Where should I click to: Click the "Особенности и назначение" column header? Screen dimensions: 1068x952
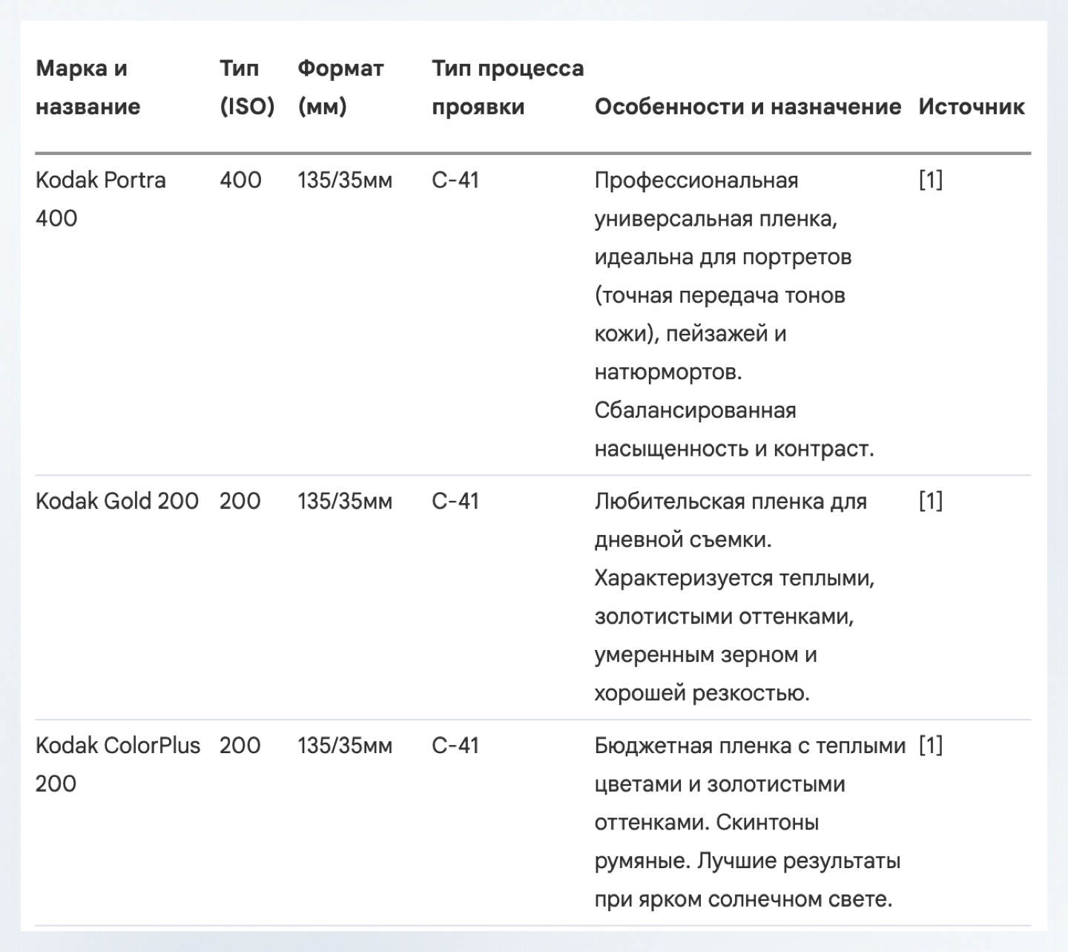coord(748,107)
